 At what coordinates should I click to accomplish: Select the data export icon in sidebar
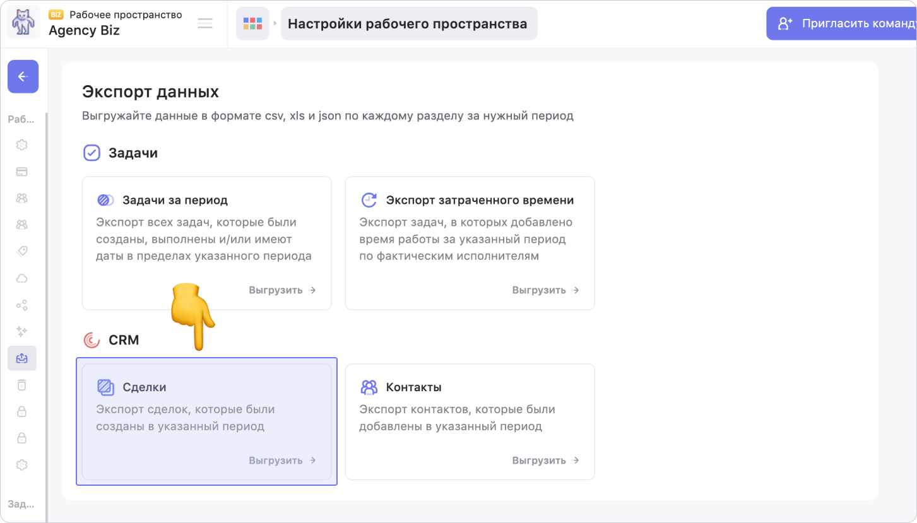[x=21, y=358]
